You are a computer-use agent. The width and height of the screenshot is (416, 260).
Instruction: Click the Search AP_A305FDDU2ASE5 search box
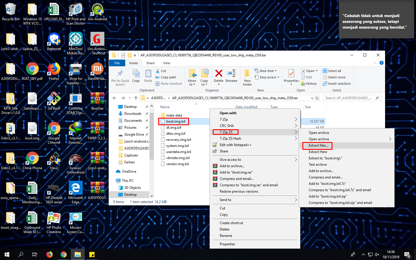pyautogui.click(x=352, y=98)
